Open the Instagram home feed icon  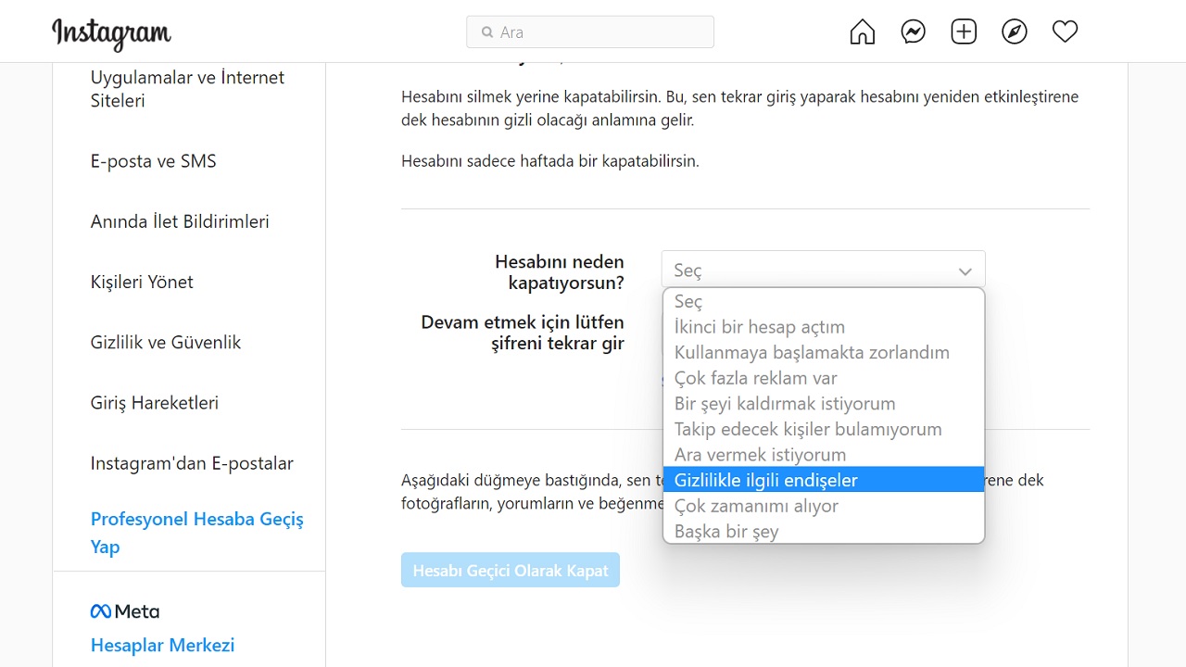pyautogui.click(x=863, y=32)
